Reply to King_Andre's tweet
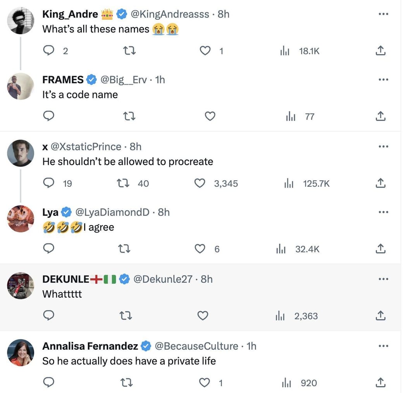405x393 pixels. pos(48,50)
